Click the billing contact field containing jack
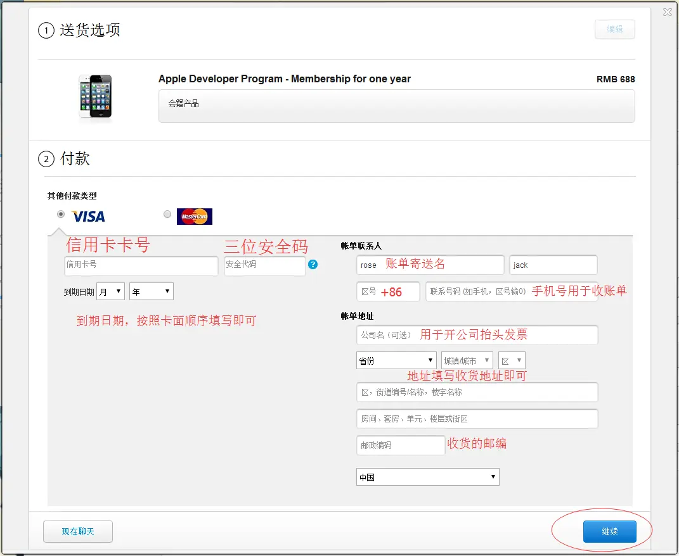This screenshot has width=679, height=556. [x=553, y=265]
